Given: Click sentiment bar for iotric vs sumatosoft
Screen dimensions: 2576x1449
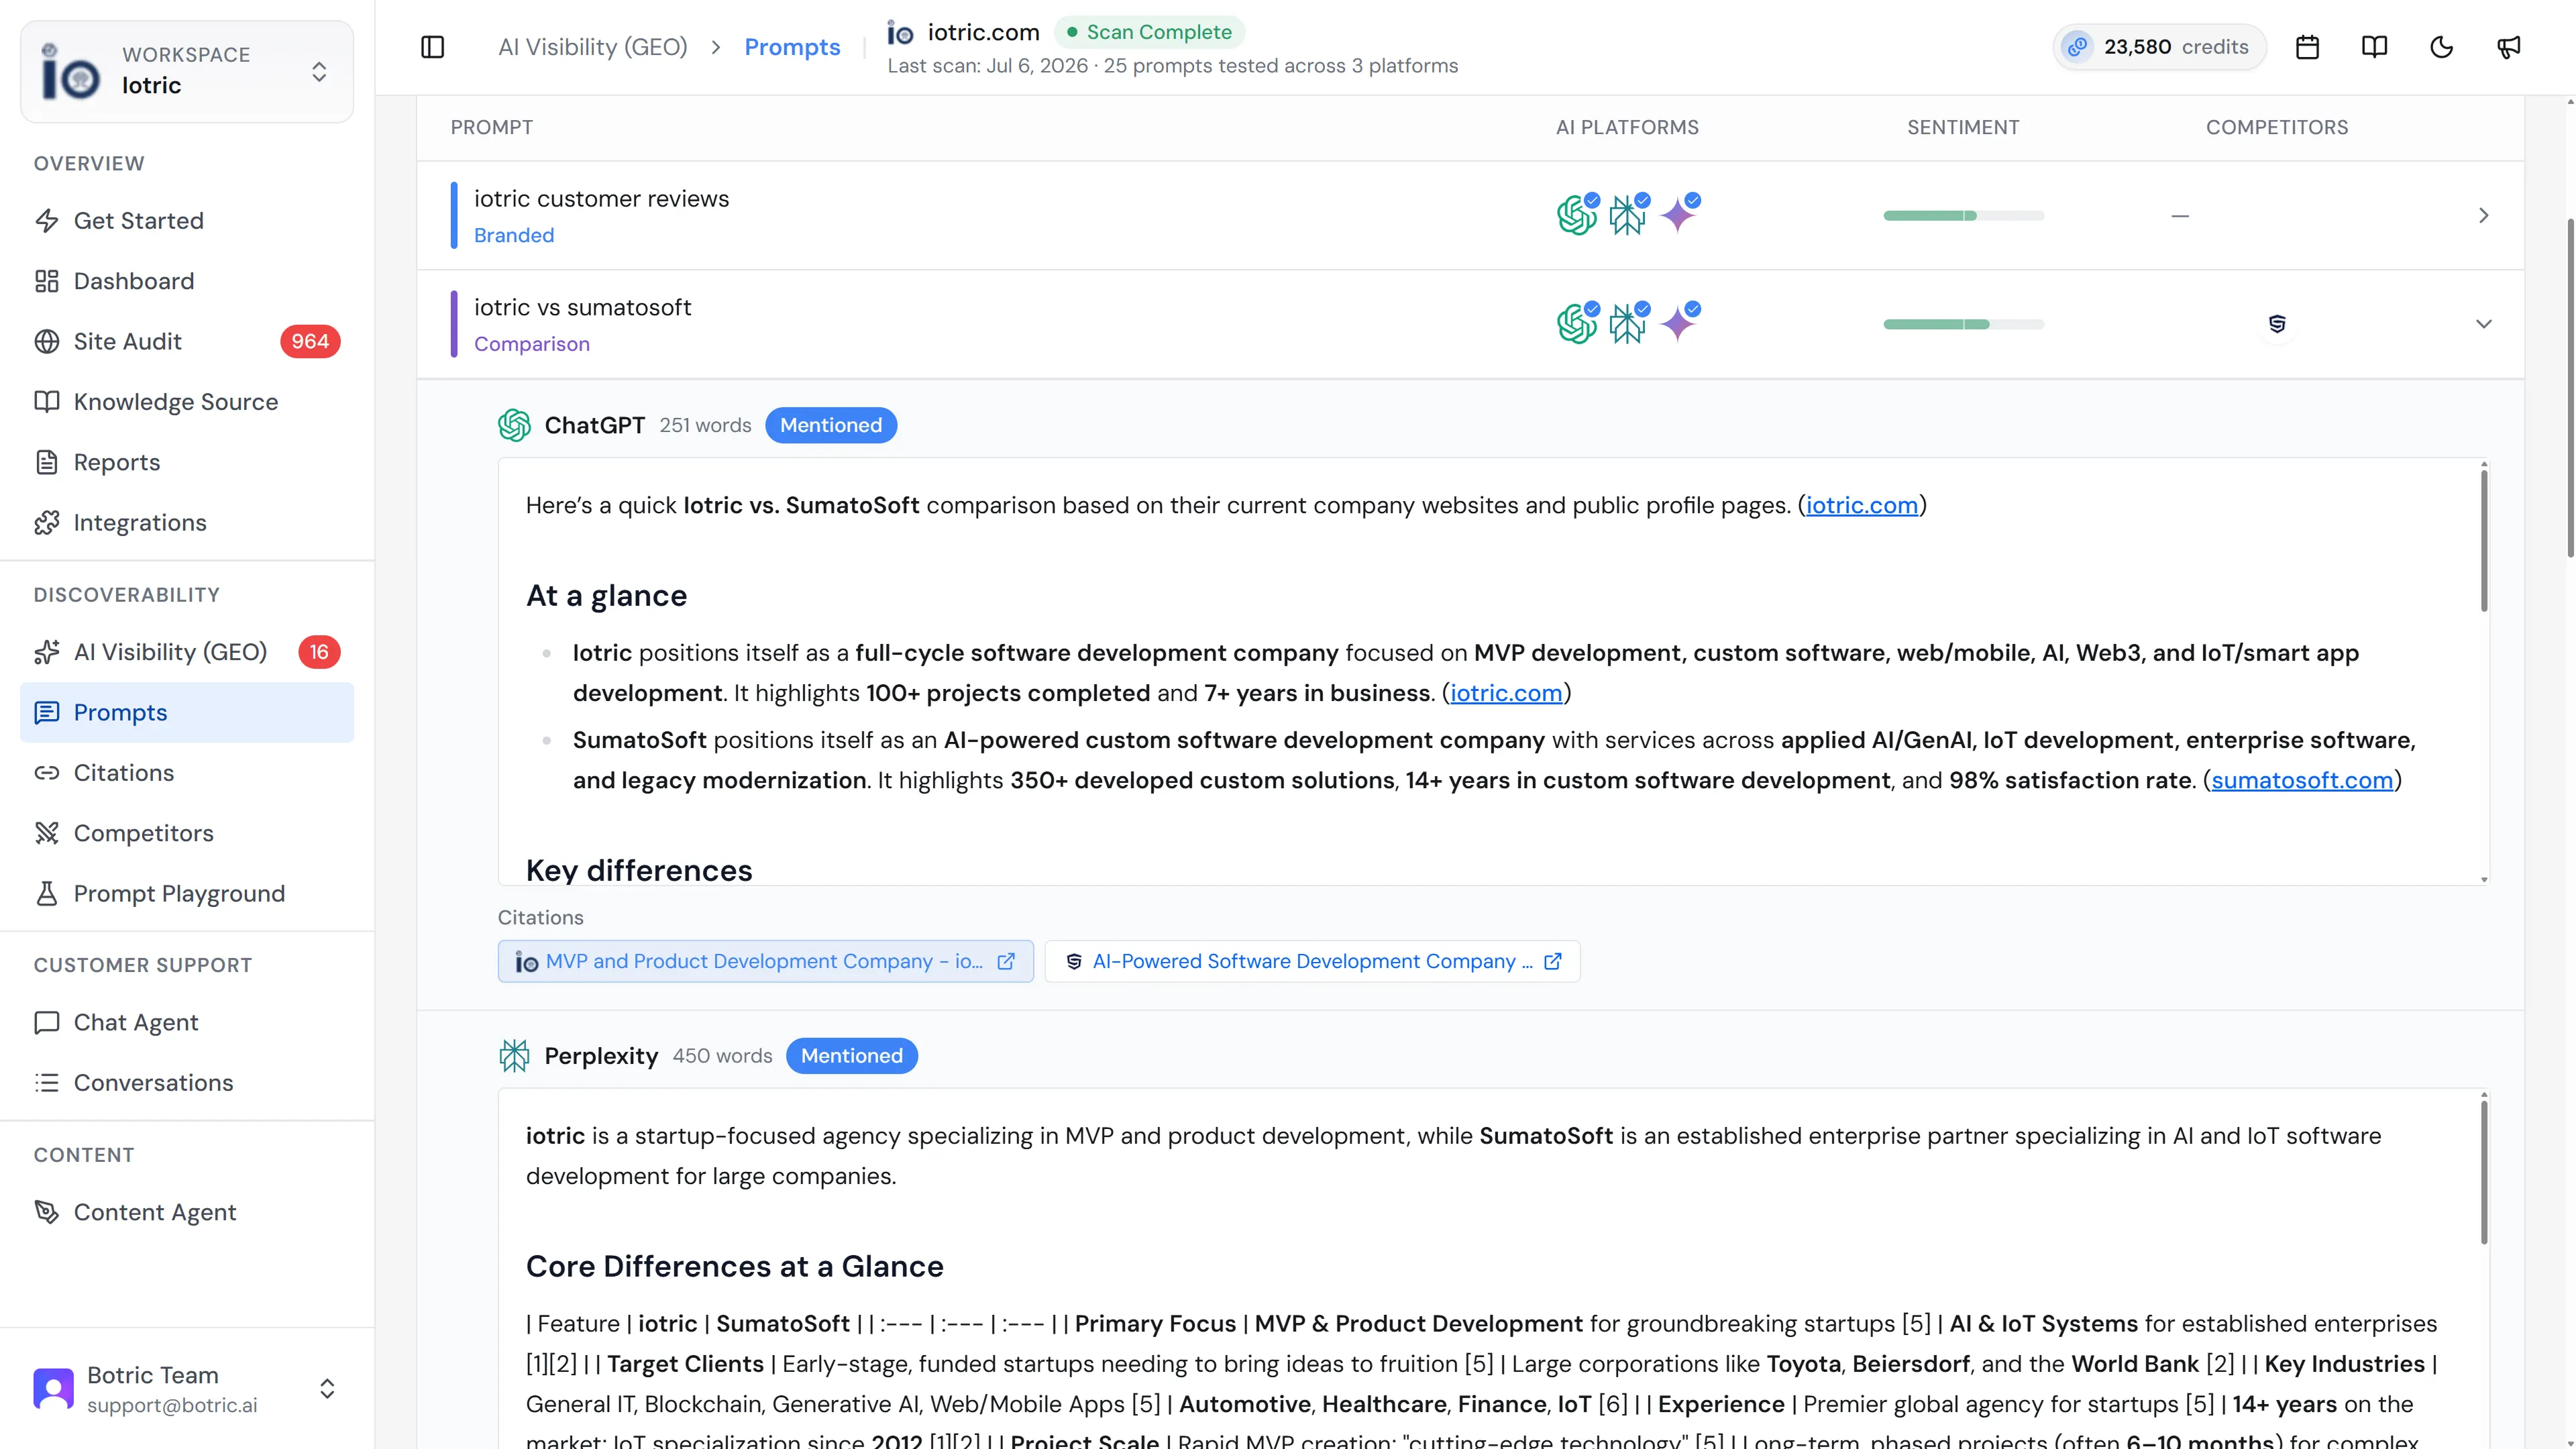Looking at the screenshot, I should [x=1963, y=324].
